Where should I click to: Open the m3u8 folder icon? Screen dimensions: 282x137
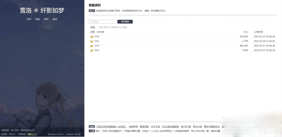point(91,37)
